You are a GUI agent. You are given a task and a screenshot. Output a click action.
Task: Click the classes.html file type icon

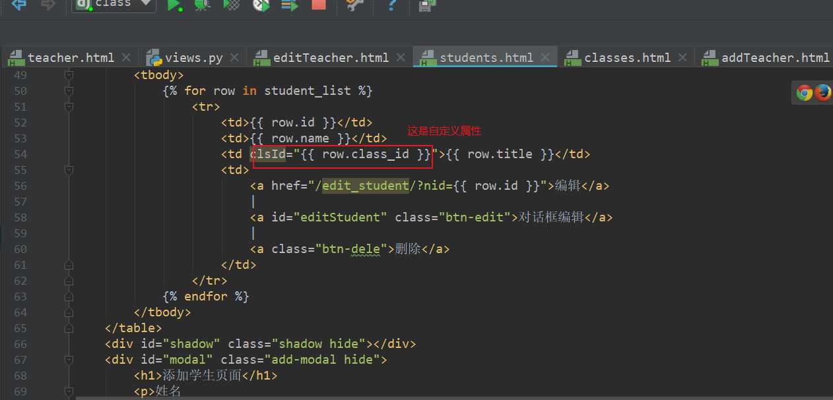pyautogui.click(x=573, y=58)
